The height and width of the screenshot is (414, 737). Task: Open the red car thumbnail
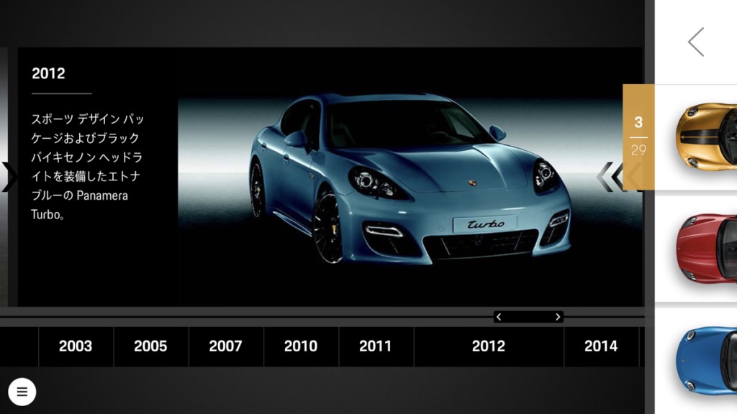tap(706, 248)
